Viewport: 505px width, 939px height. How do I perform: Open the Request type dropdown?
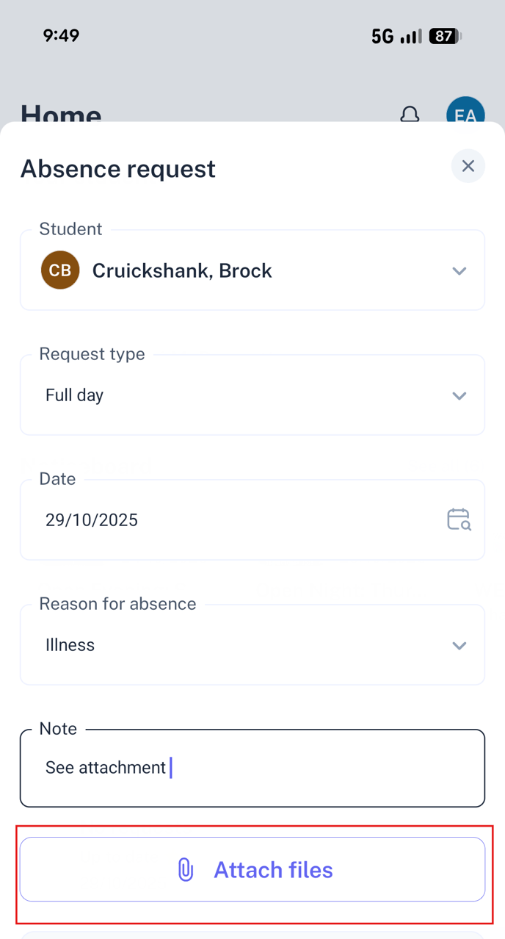459,395
